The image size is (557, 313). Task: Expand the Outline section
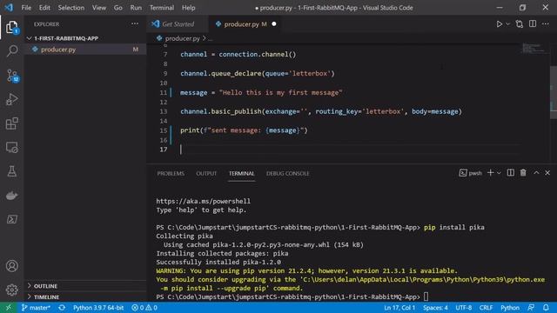[85, 286]
